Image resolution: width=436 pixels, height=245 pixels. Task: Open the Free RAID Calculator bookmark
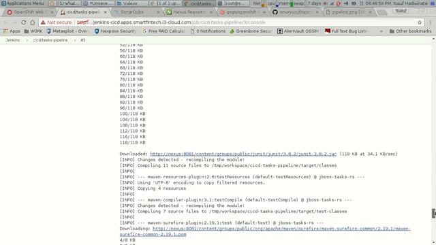pos(163,31)
